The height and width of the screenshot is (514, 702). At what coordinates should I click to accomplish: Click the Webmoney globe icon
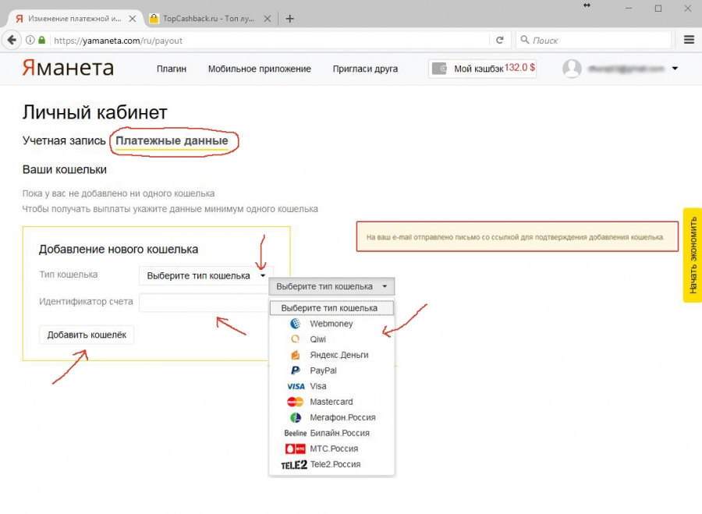(x=296, y=324)
